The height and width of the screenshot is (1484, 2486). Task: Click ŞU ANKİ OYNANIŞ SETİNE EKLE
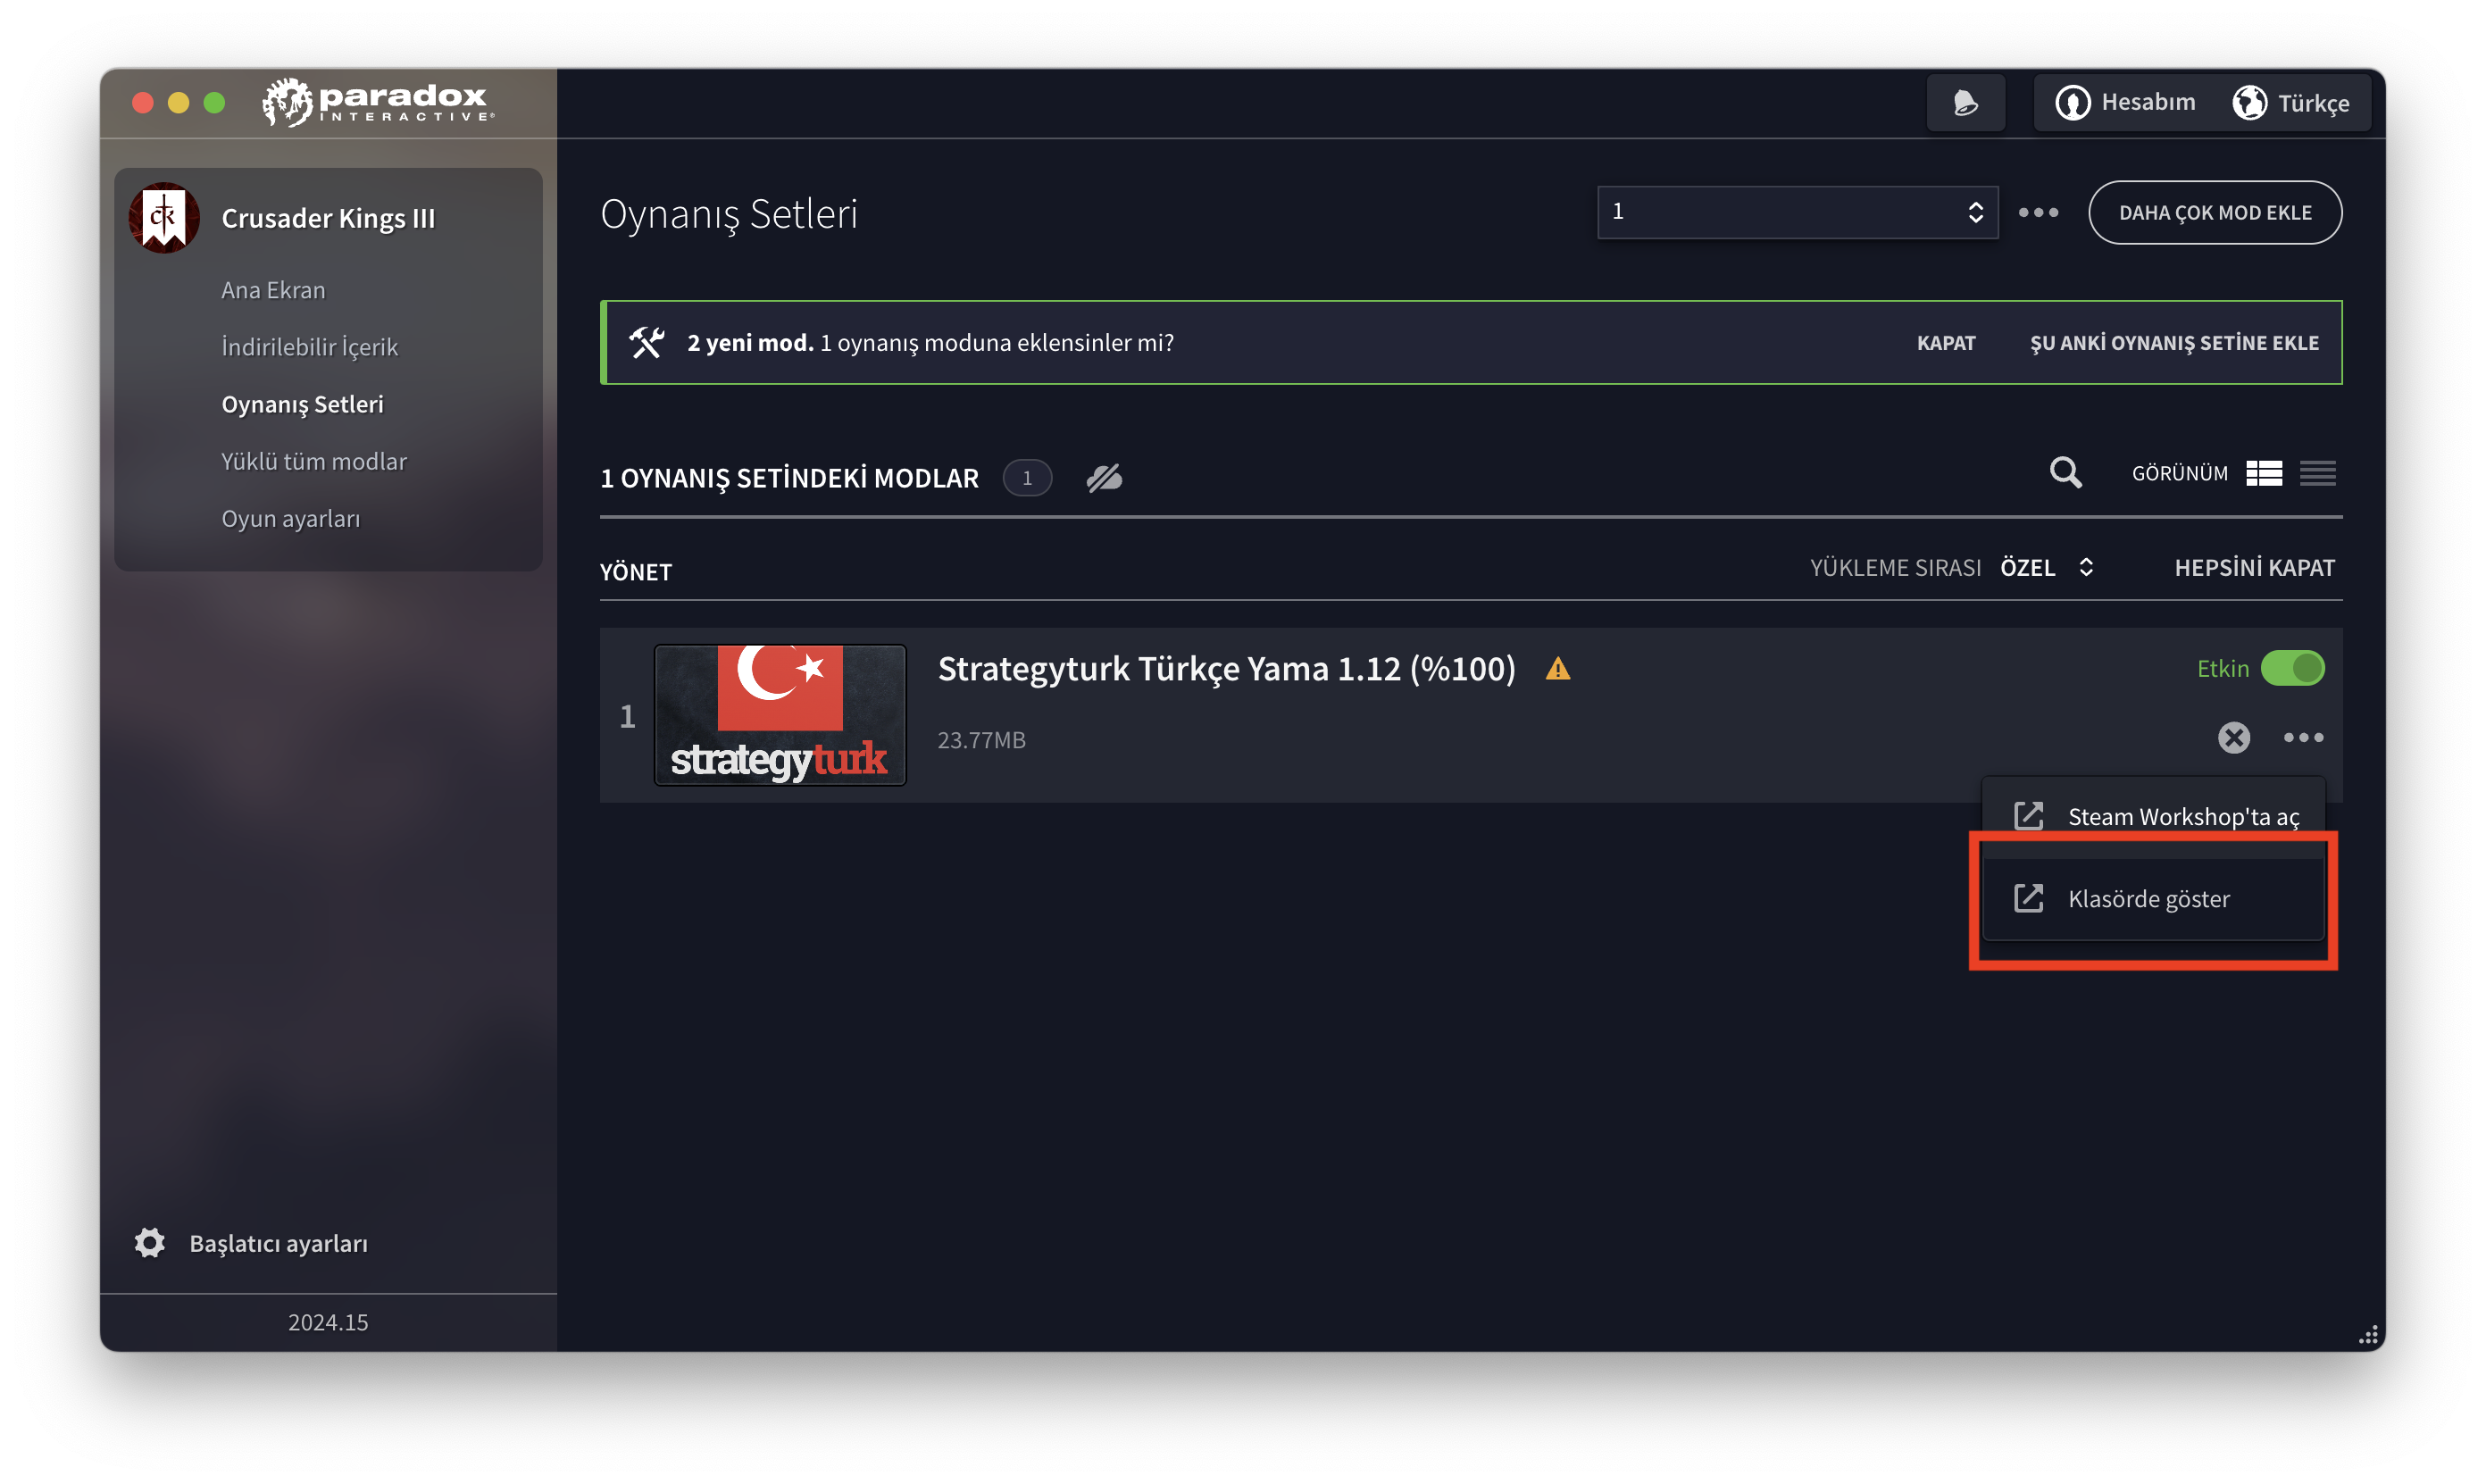pyautogui.click(x=2173, y=342)
